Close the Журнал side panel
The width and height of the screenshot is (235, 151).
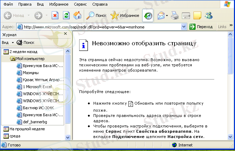(x=65, y=34)
